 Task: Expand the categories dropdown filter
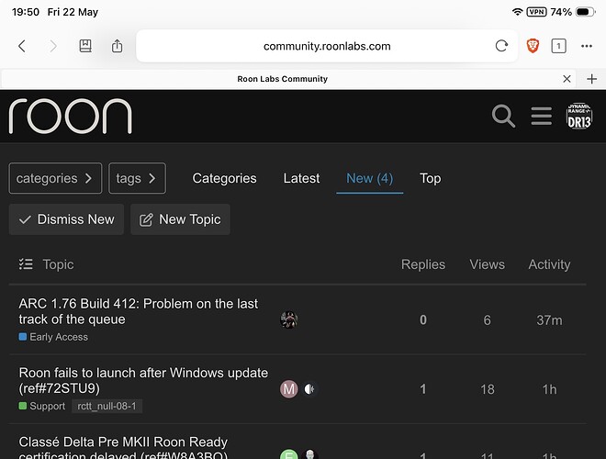(x=55, y=178)
